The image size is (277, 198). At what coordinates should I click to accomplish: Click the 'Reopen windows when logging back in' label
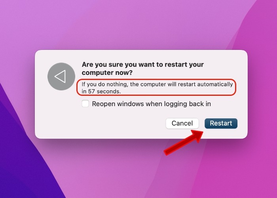[152, 104]
